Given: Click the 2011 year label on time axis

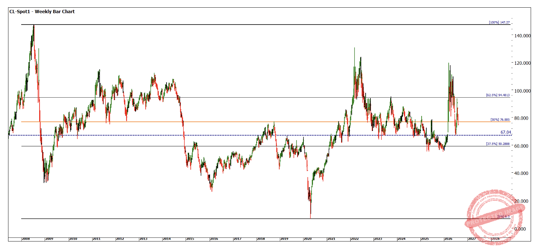Looking at the screenshot, I should [x=97, y=239].
